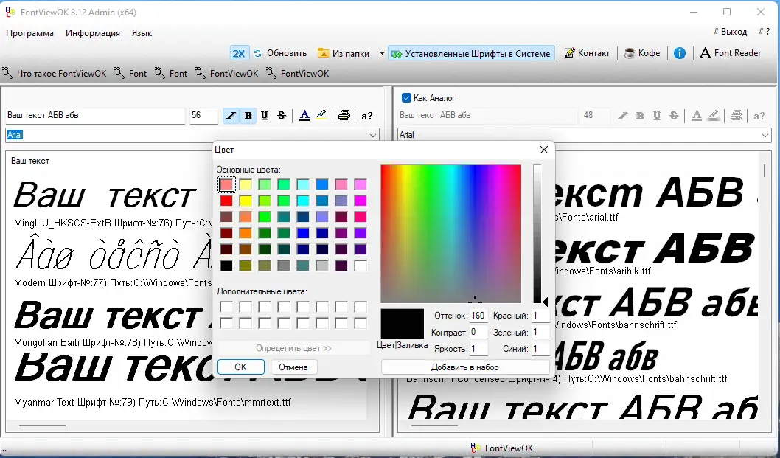Click disabled Определить цвет >> button
780x458 pixels.
click(x=293, y=348)
